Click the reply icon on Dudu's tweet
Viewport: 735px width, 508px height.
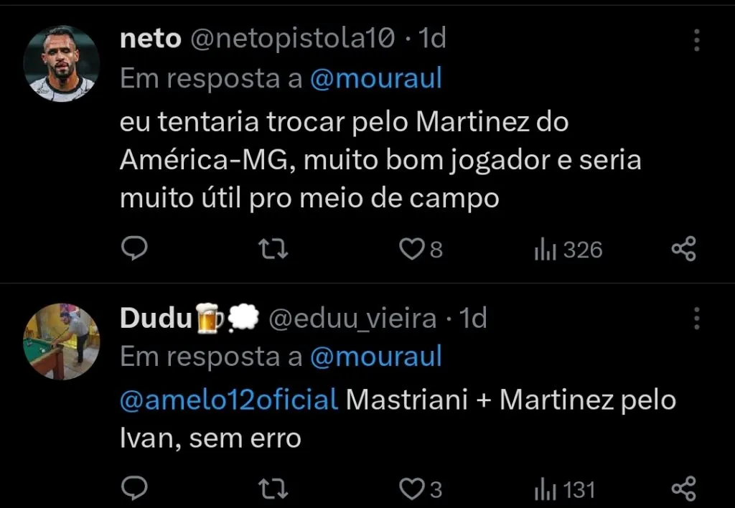(135, 489)
